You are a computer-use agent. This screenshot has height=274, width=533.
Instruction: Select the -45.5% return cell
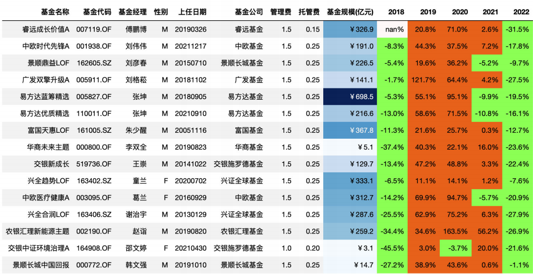(x=393, y=248)
